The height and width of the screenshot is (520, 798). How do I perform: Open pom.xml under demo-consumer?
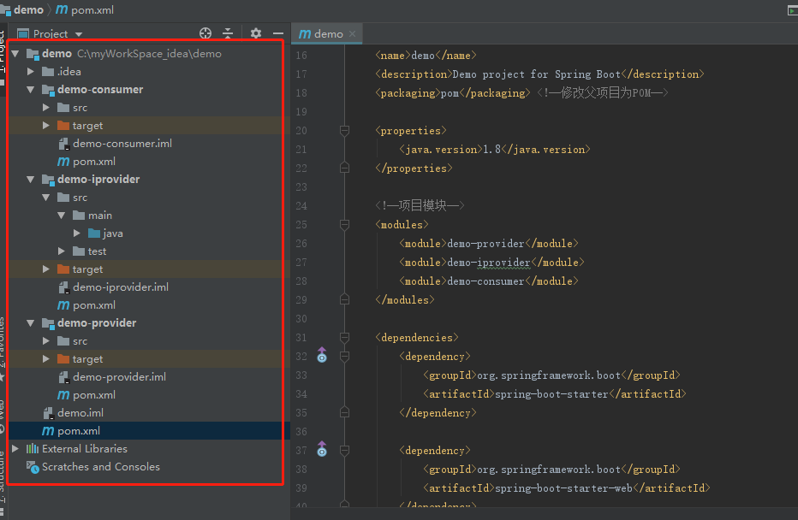pos(94,162)
